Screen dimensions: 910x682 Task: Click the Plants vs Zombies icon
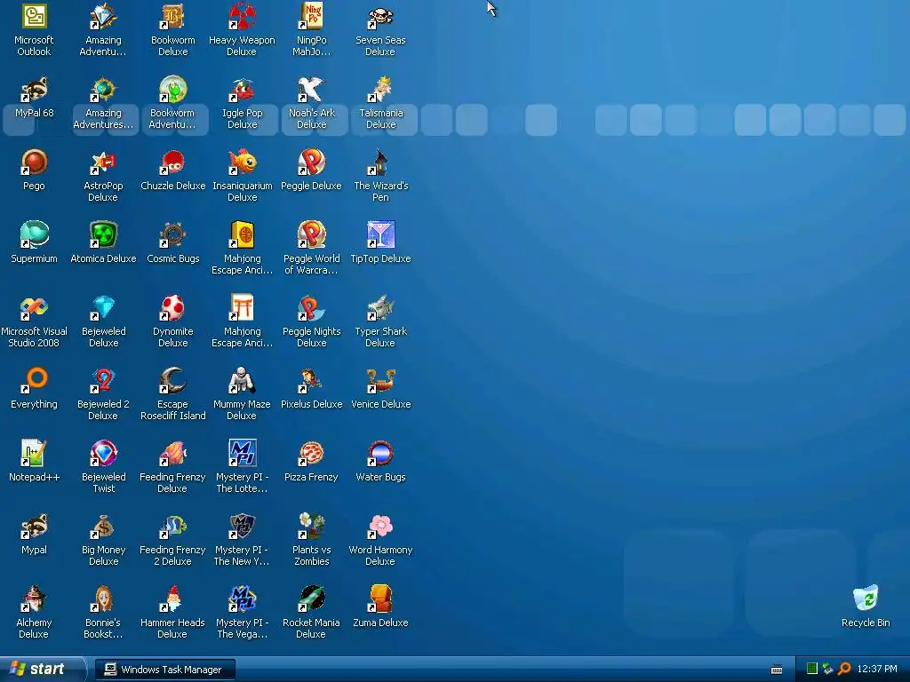tap(312, 527)
